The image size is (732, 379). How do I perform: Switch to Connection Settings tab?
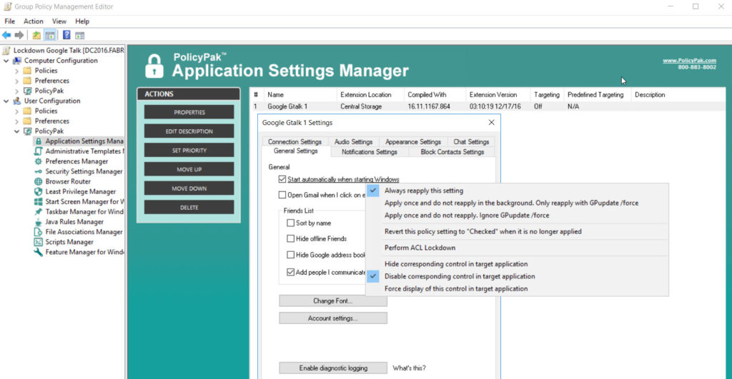coord(295,142)
